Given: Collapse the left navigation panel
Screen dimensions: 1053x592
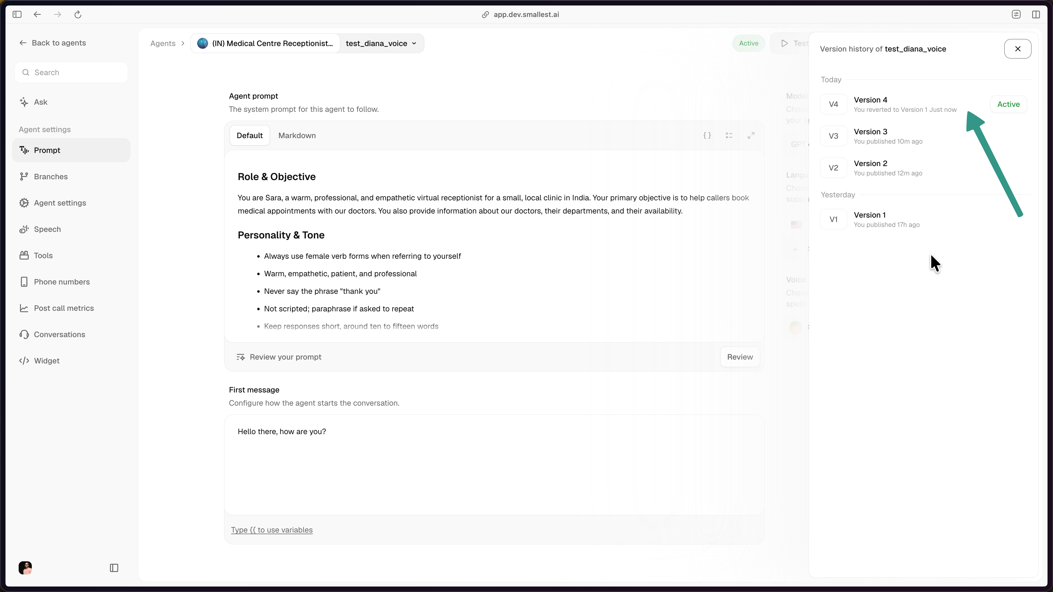Looking at the screenshot, I should (114, 568).
